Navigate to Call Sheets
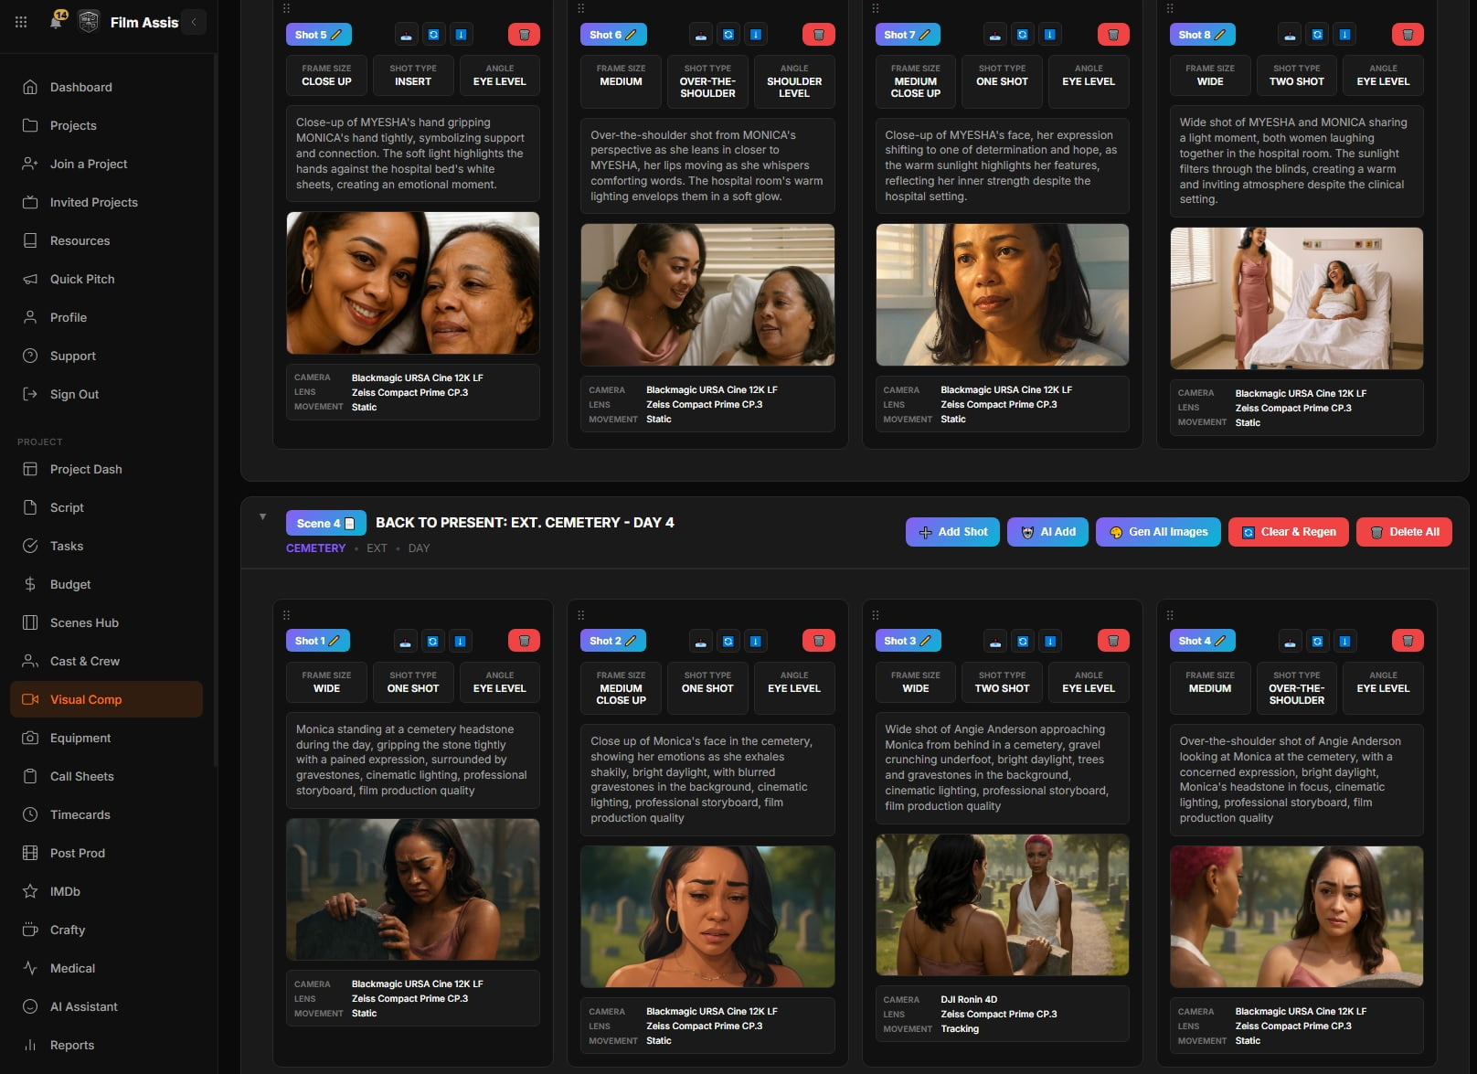1477x1074 pixels. [x=107, y=776]
